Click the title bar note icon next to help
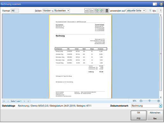 [155, 4]
